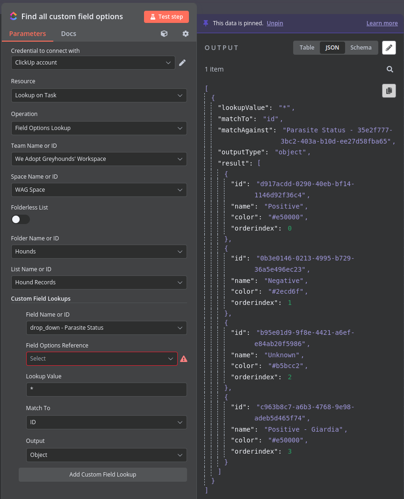Click the "Unknown" name value in JSON
Screen dimensions: 404x499
pos(282,355)
